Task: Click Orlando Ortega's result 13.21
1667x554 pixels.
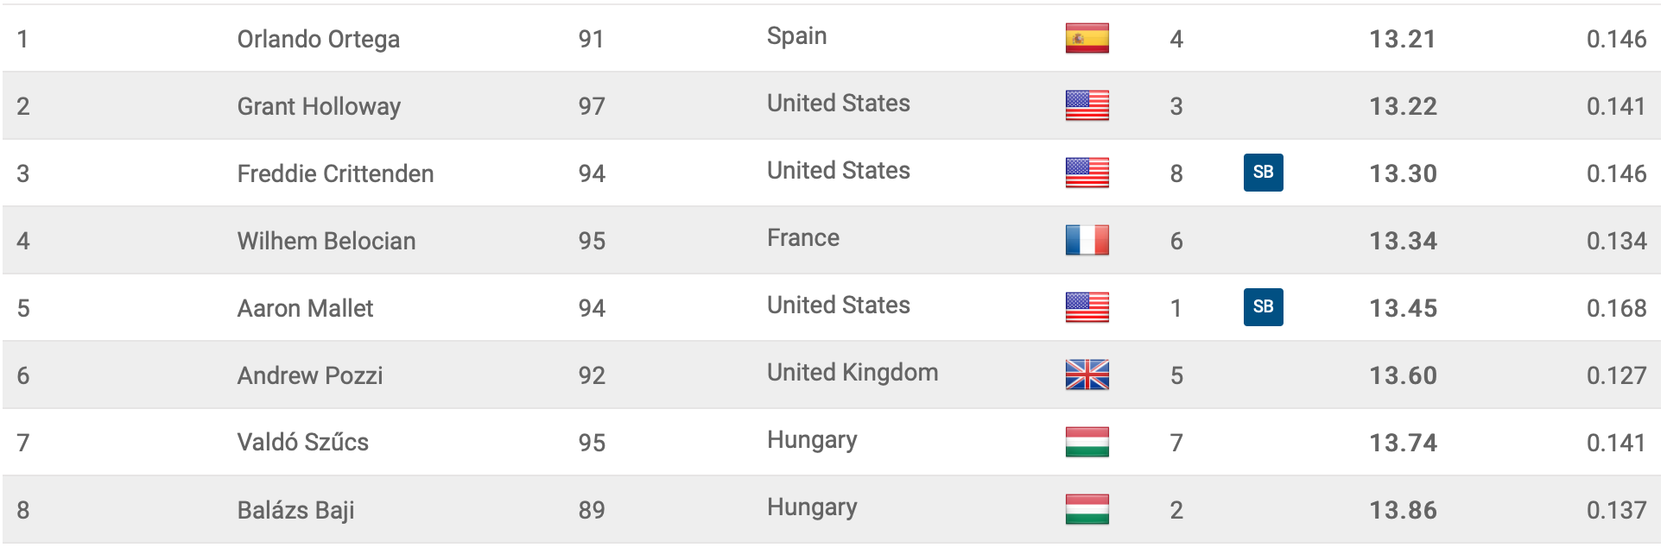Action: [x=1403, y=39]
